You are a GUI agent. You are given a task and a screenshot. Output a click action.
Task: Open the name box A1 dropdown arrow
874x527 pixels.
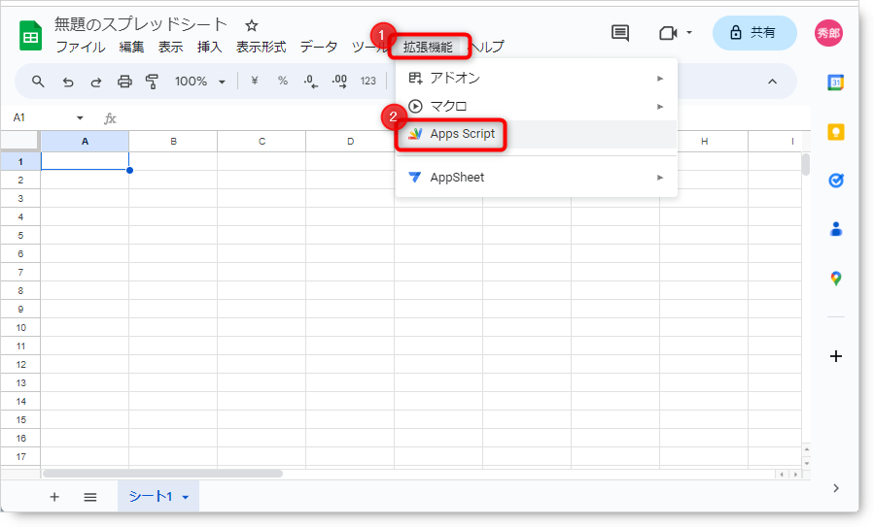click(80, 118)
